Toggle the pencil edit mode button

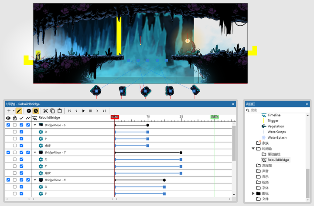coord(19,111)
